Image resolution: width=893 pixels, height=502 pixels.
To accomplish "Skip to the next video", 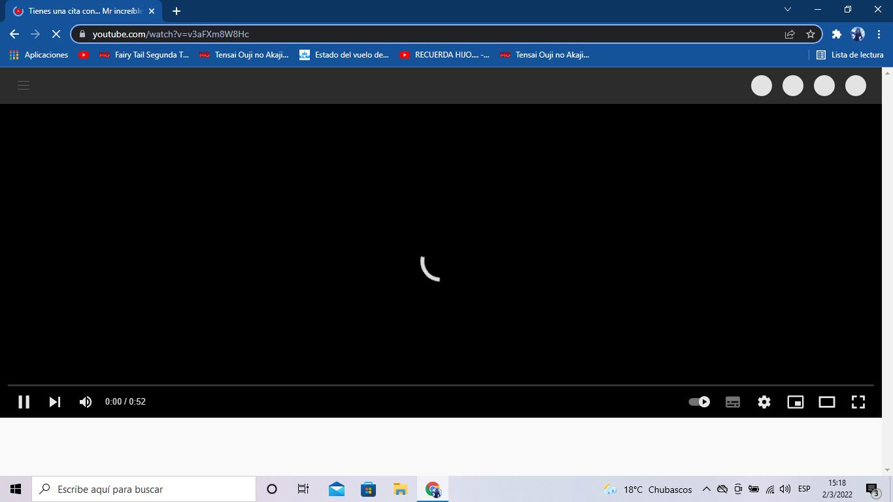I will tap(55, 402).
